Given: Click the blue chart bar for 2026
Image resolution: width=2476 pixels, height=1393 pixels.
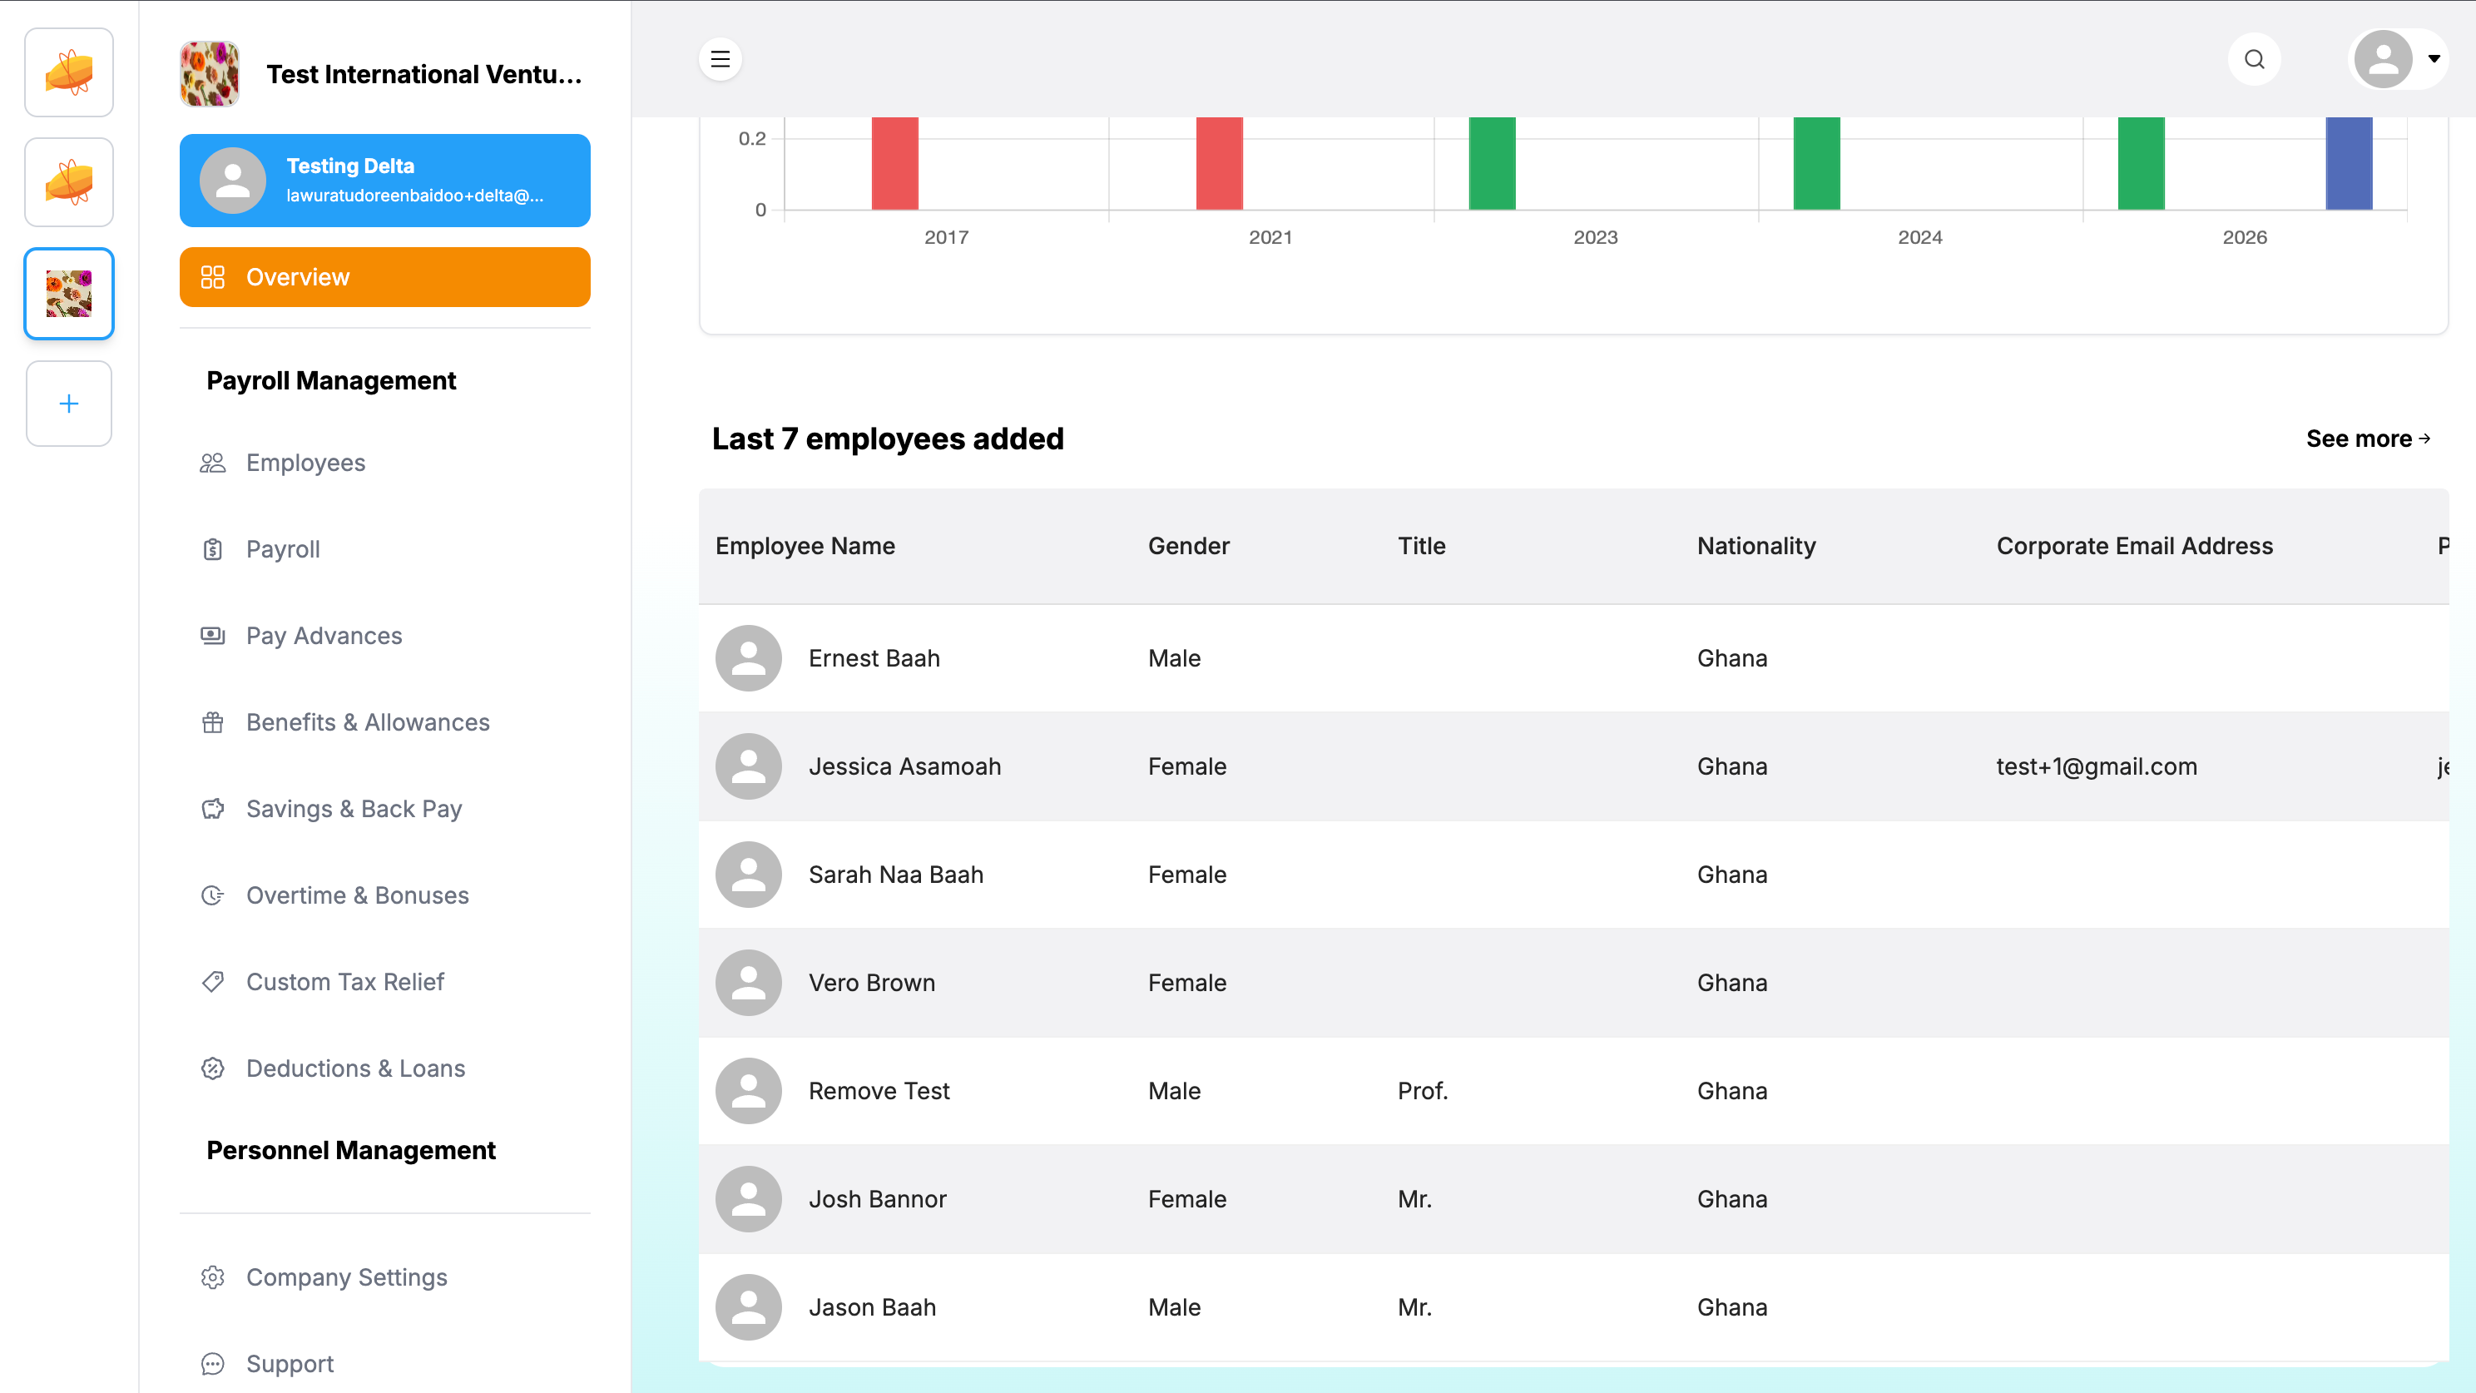Looking at the screenshot, I should tap(2350, 163).
